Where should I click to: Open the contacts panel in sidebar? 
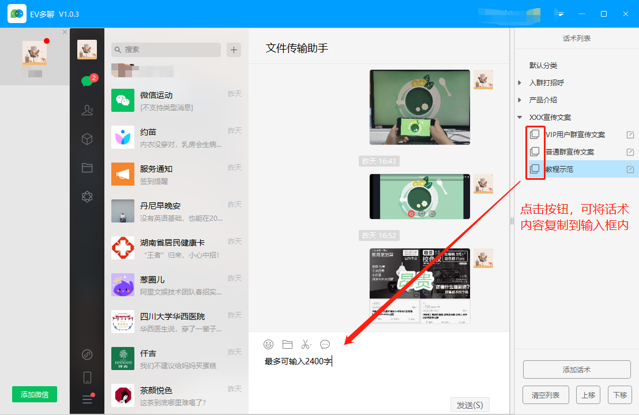click(87, 110)
